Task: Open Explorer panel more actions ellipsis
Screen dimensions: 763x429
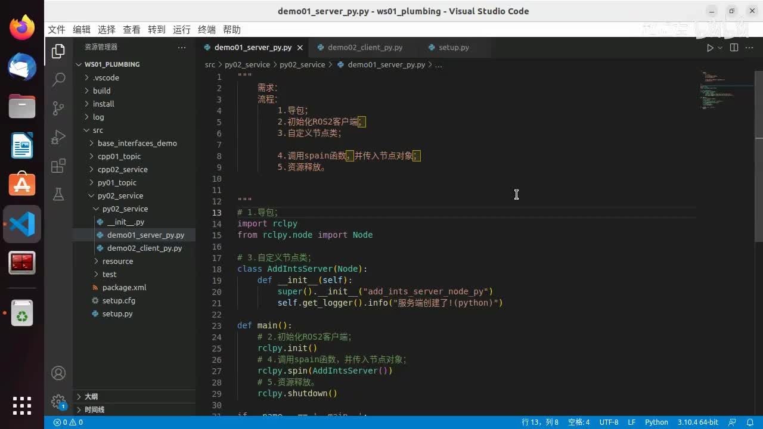Action: coord(182,47)
